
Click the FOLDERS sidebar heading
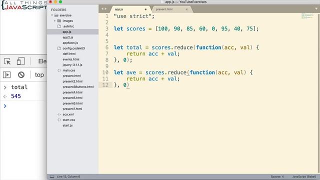click(58, 10)
